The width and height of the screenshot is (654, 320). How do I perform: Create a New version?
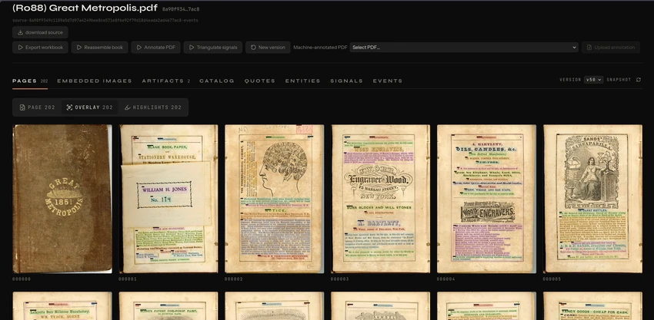267,48
